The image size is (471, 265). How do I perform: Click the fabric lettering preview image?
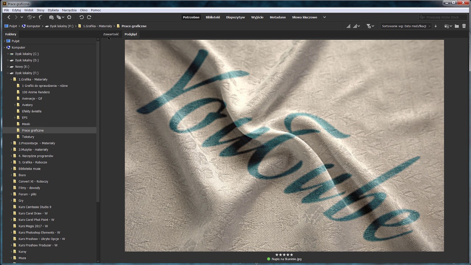[284, 145]
